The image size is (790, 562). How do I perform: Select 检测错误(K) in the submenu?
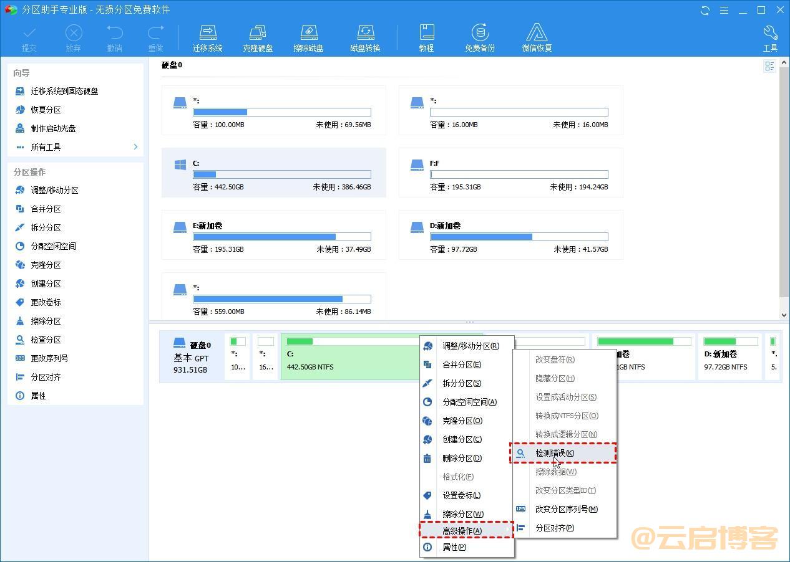pyautogui.click(x=563, y=453)
